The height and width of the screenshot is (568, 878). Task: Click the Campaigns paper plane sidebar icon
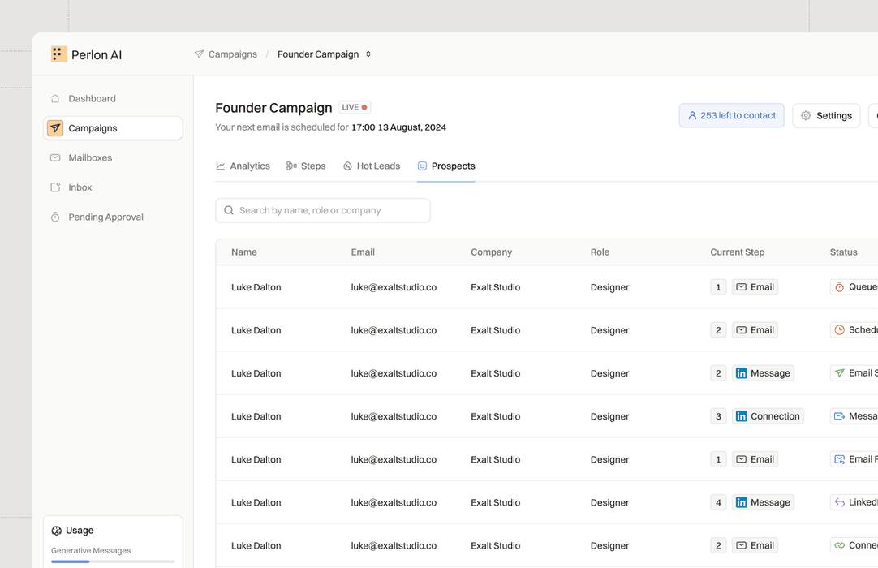click(55, 128)
